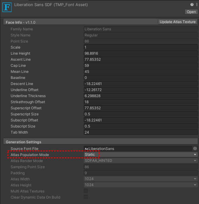
Task: Click the Line Height value field
Action: point(141,53)
